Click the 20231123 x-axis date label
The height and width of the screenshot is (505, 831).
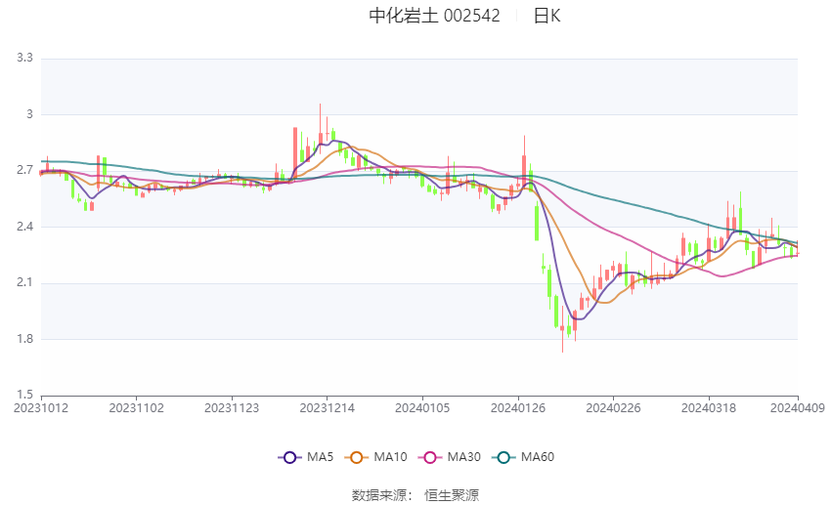coord(232,408)
